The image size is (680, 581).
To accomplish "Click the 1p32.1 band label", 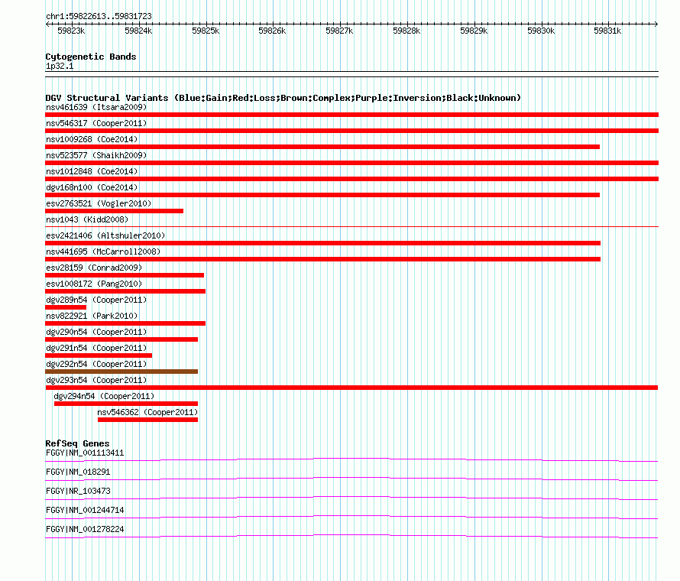I will pyautogui.click(x=60, y=66).
